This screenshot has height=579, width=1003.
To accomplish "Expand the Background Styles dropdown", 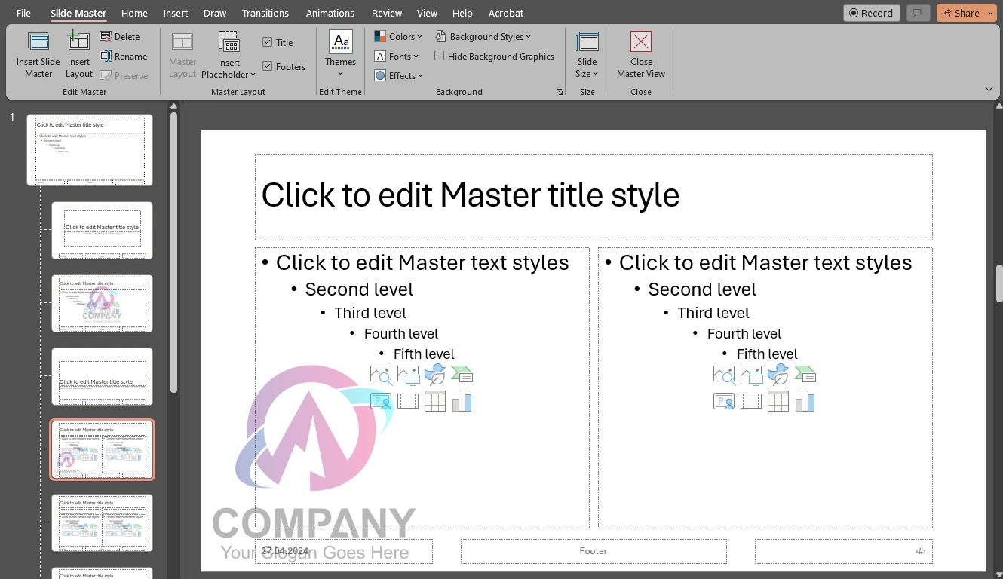I will click(x=485, y=36).
